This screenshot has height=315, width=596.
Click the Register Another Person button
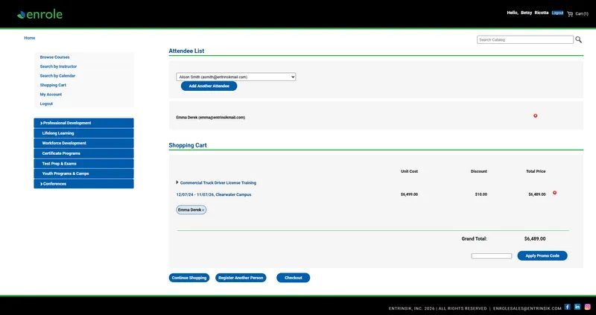click(x=241, y=278)
